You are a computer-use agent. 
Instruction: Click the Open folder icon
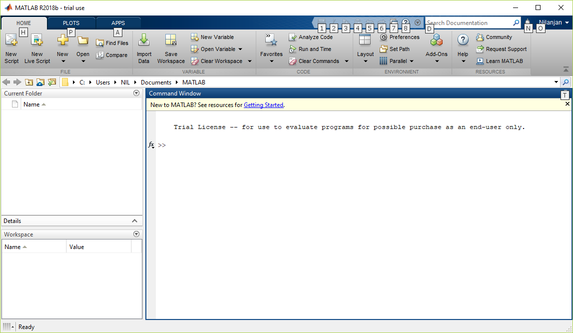coord(82,40)
